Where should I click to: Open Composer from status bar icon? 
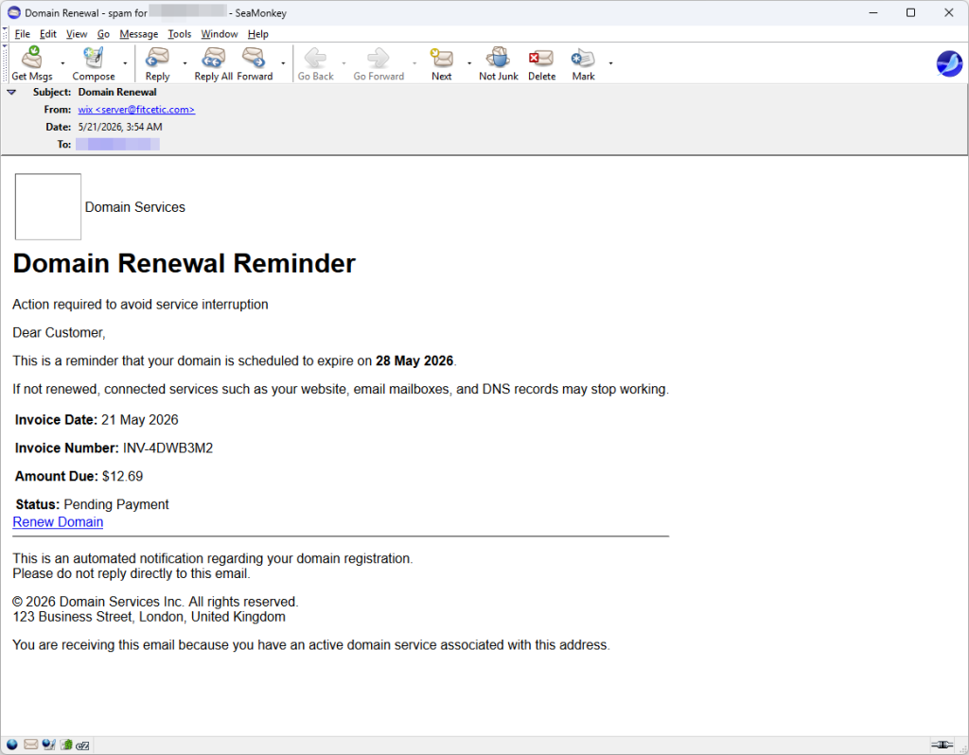(x=49, y=745)
